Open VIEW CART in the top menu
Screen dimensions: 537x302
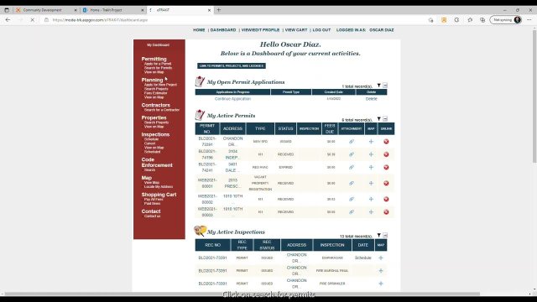pyautogui.click(x=296, y=30)
